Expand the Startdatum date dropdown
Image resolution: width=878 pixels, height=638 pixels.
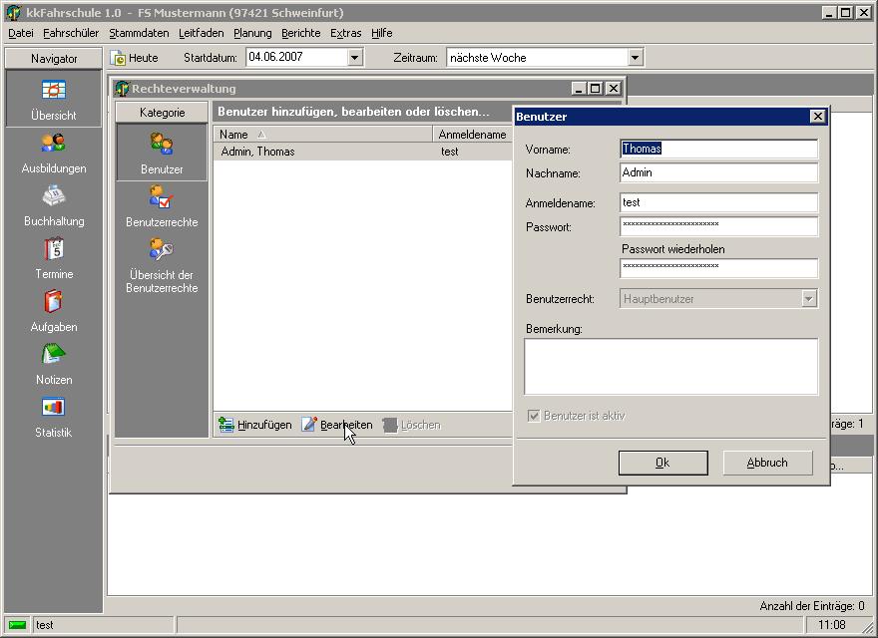(x=354, y=58)
